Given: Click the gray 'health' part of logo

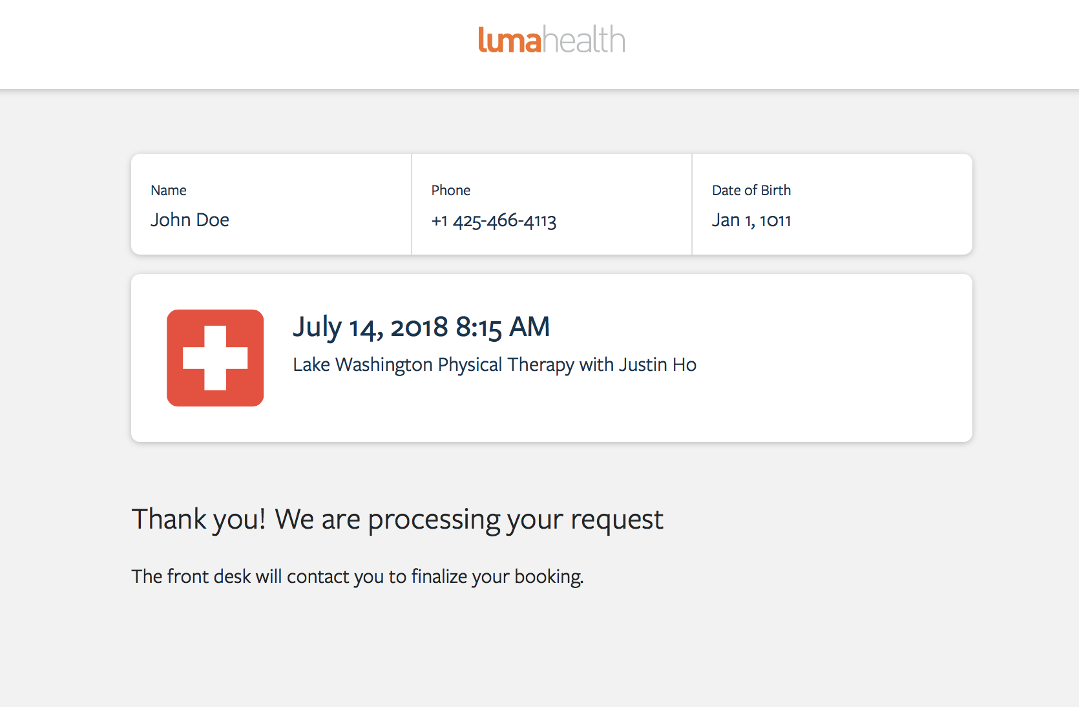Looking at the screenshot, I should pyautogui.click(x=584, y=39).
